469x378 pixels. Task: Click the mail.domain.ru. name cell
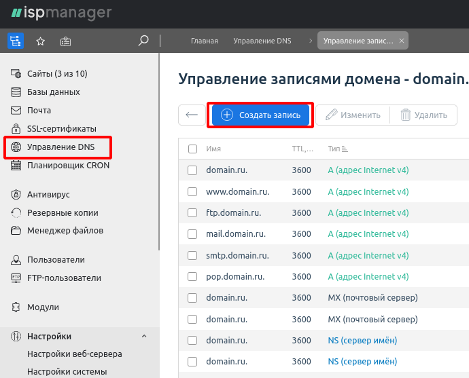tap(236, 234)
